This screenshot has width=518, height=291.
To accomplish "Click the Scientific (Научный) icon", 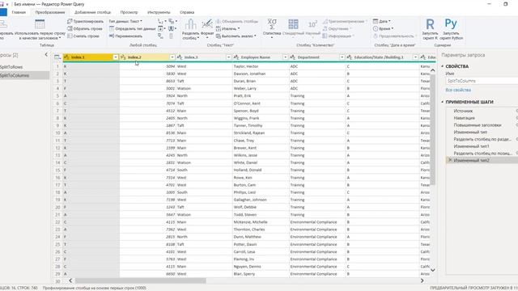I will (x=312, y=24).
